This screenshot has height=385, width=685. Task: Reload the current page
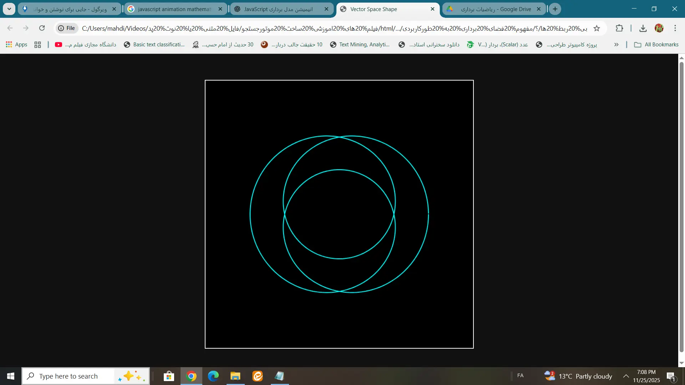pyautogui.click(x=42, y=28)
